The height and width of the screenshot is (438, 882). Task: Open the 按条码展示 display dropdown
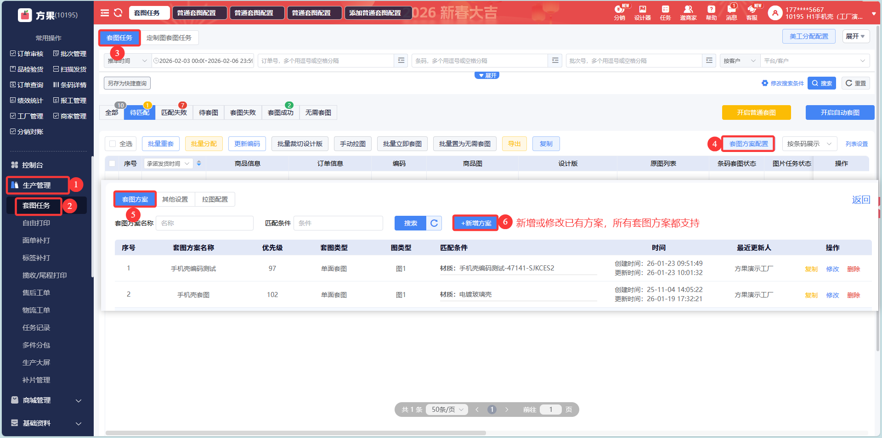[x=809, y=144]
